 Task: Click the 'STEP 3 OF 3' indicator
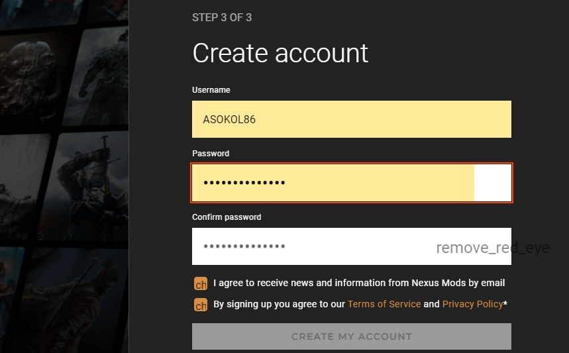tap(221, 17)
